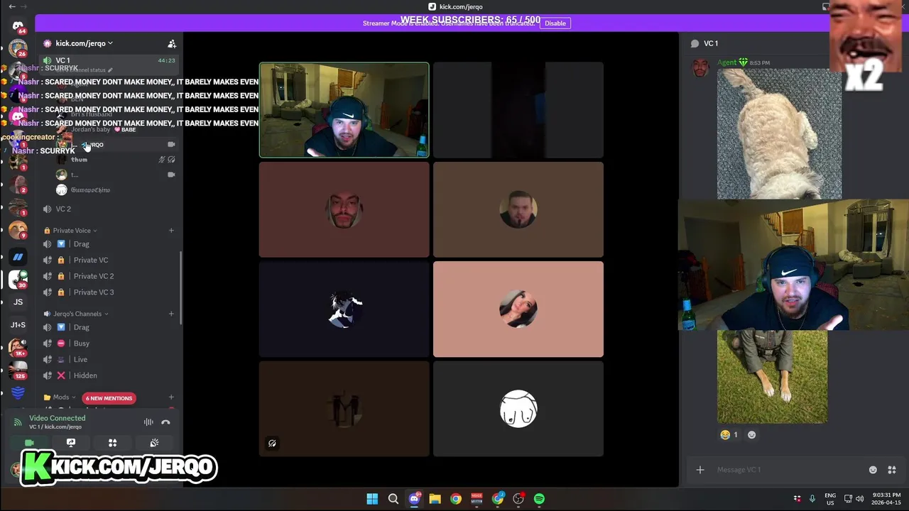The width and height of the screenshot is (909, 511).
Task: Go back using the browser back arrow
Action: coord(11,6)
